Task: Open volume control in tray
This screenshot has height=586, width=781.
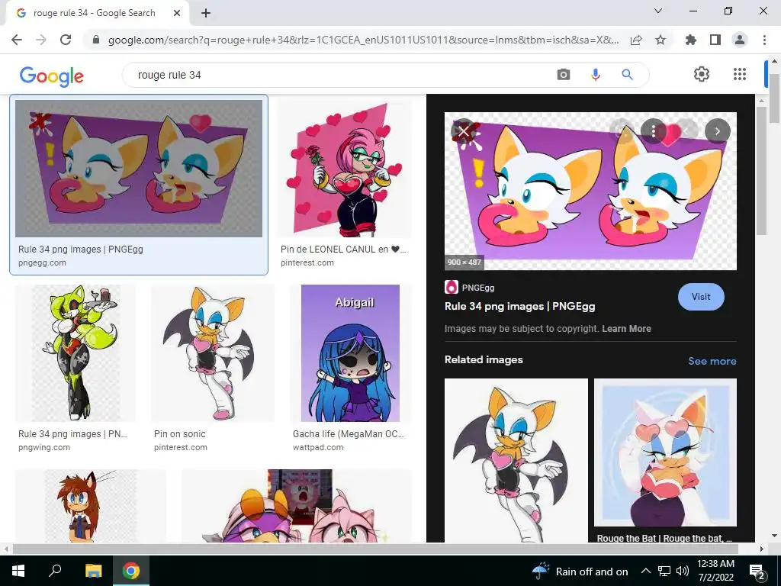Action: coord(683,571)
